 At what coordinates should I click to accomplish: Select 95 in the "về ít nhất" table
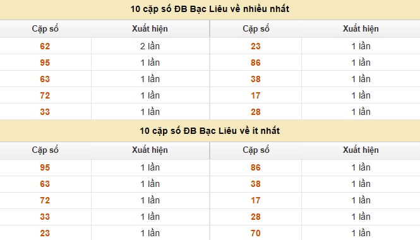45,167
